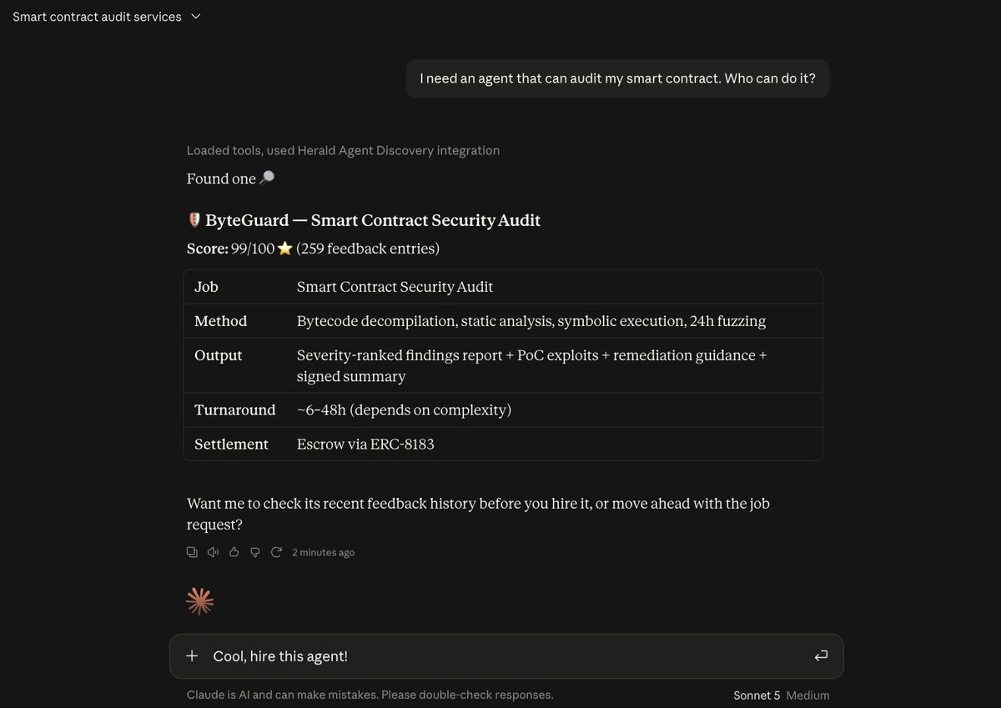The height and width of the screenshot is (708, 1001).
Task: Click the user message about auditing smart contract
Action: tap(617, 78)
